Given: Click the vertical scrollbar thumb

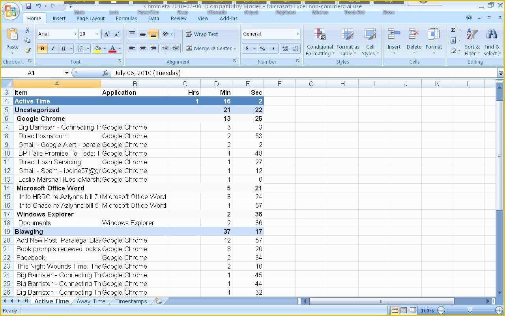Looking at the screenshot, I should click(500, 155).
